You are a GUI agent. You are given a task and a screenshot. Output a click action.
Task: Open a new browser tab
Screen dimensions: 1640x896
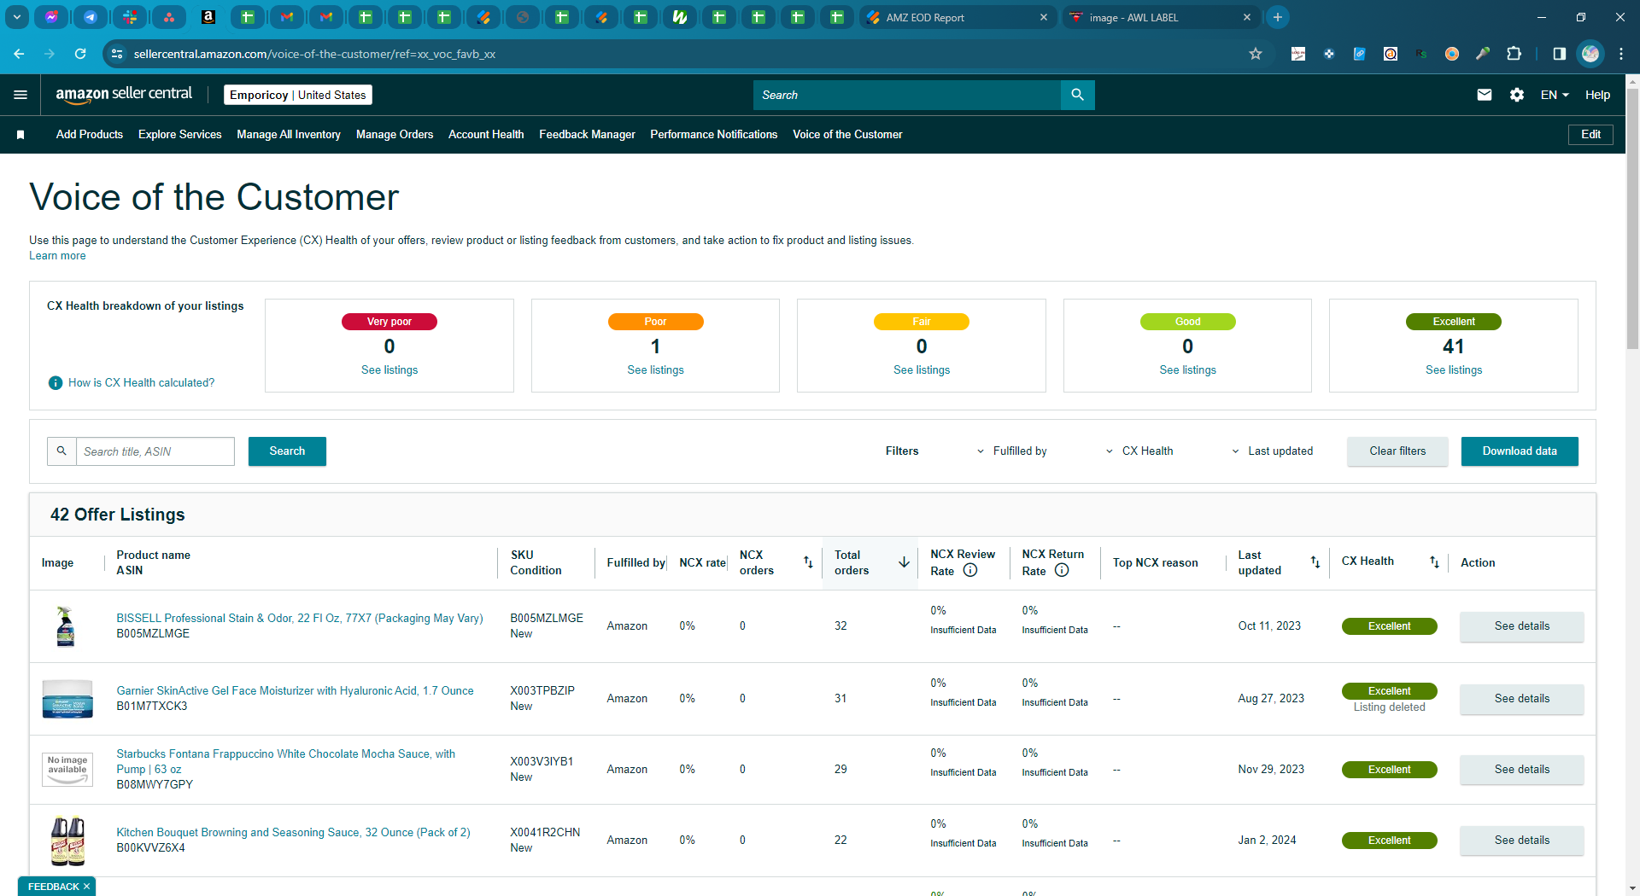[x=1278, y=17]
